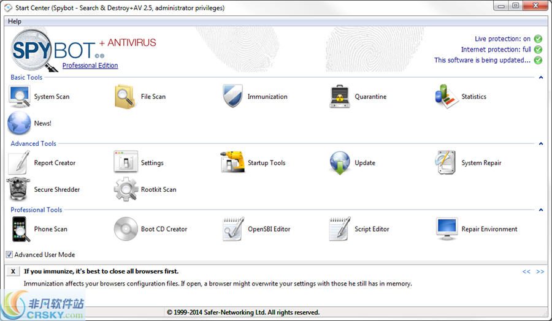Click the 'System Scan' label
Screen dimensions: 552x321
[52, 97]
